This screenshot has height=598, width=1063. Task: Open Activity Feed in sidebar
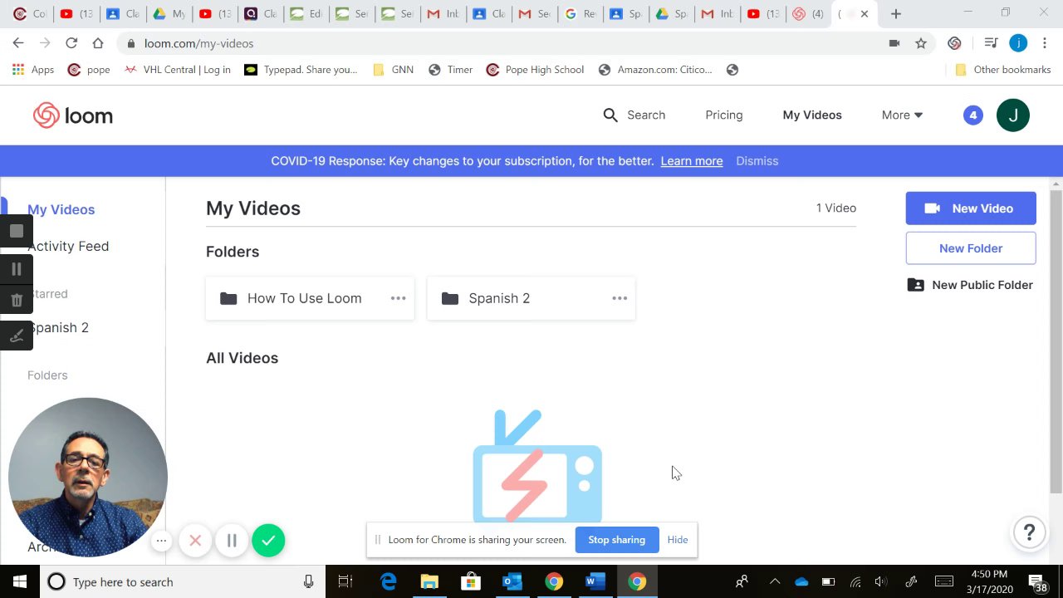coord(68,246)
